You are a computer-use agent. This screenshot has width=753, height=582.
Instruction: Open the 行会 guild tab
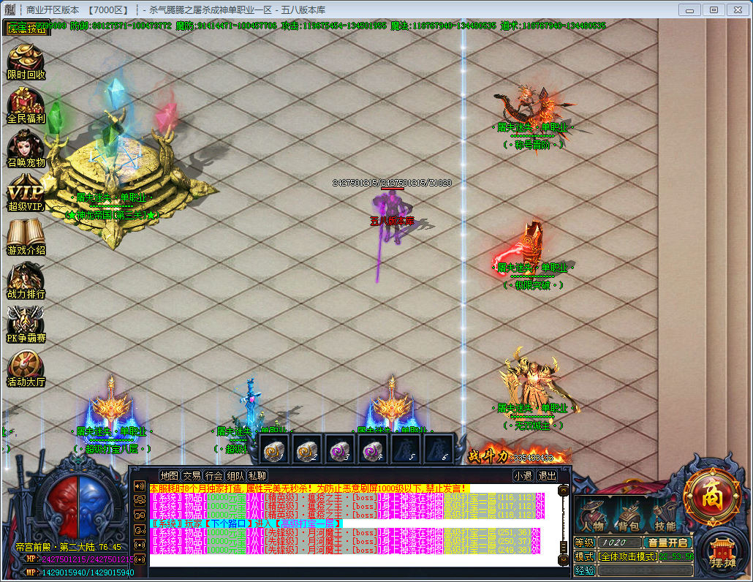click(213, 476)
